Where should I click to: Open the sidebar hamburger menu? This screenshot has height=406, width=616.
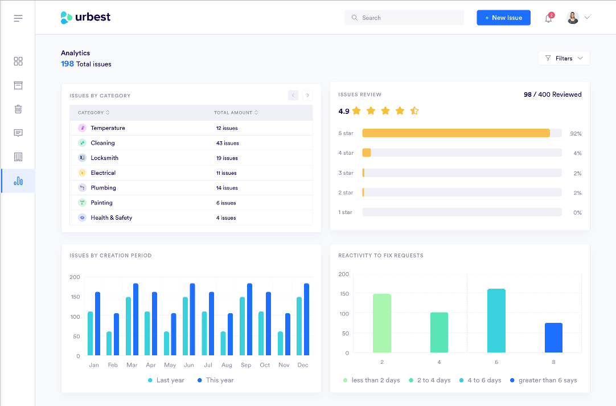tap(18, 18)
